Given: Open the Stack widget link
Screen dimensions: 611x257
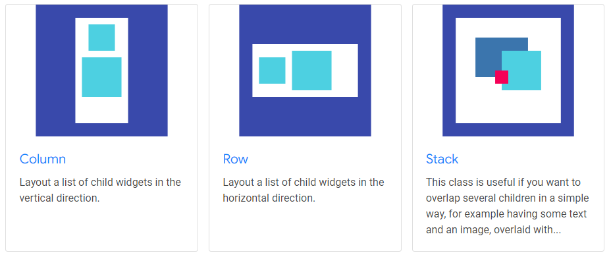Looking at the screenshot, I should [x=442, y=159].
